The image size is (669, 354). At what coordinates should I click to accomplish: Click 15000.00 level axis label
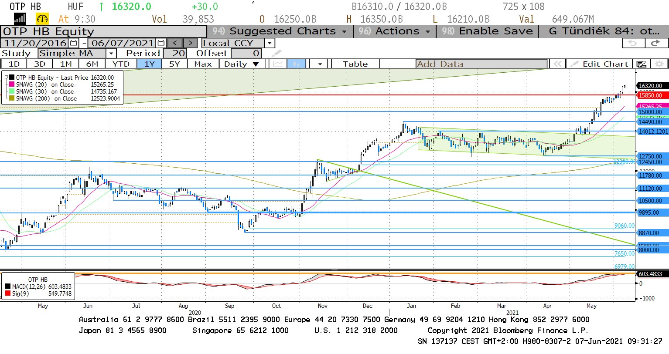tap(652, 112)
